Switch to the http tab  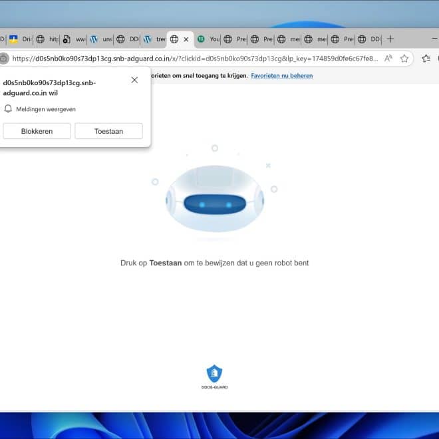[x=47, y=39]
